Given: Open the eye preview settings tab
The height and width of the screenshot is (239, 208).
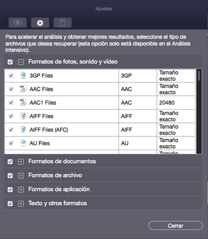Looking at the screenshot, I should click(18, 22).
